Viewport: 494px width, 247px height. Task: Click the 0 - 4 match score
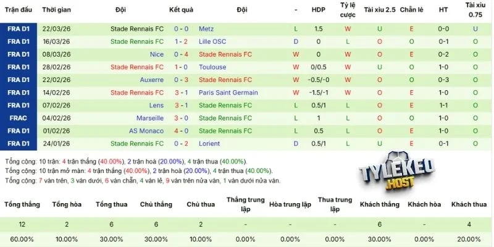pos(181,54)
